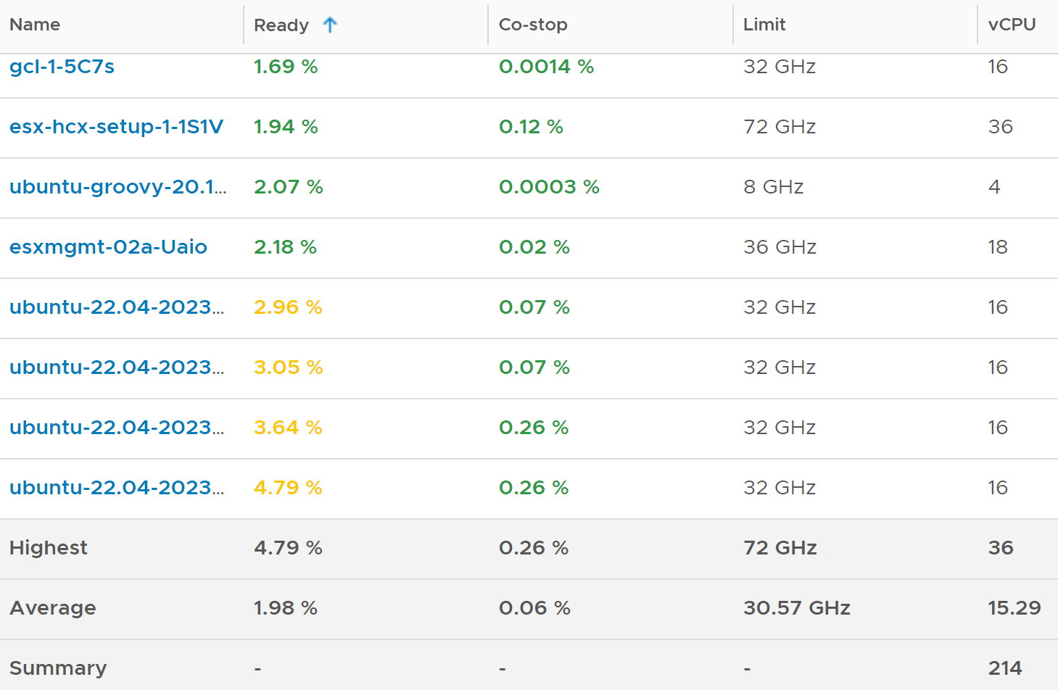The width and height of the screenshot is (1058, 690).
Task: Sort table by Name column header
Action: point(35,25)
